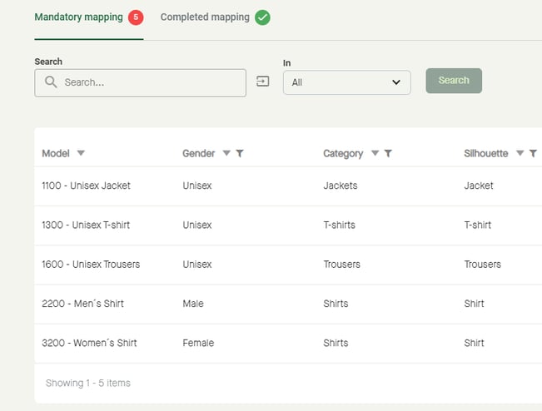Screen dimensions: 542x411
Task: Click the arrow icon beside search box
Action: click(263, 82)
